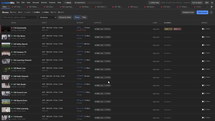Viewport: 215px width, 121px height.
Task: Switch to the 104 Learning tab
Action: coord(67,7)
